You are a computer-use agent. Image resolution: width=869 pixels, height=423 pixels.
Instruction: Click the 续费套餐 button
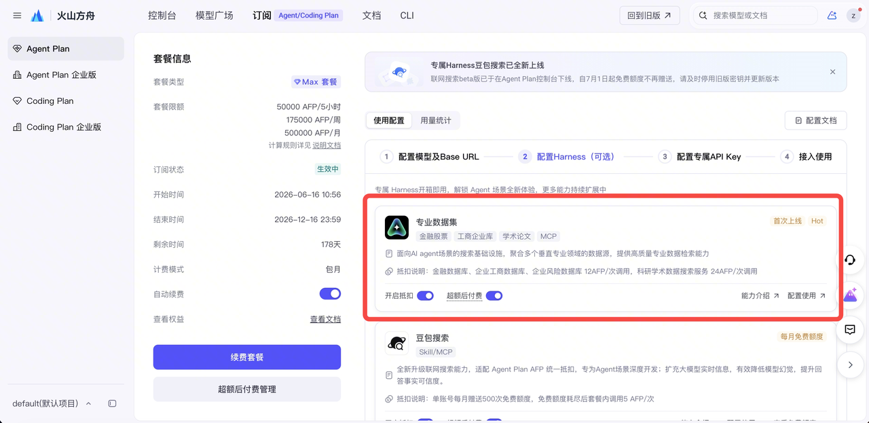pyautogui.click(x=247, y=357)
